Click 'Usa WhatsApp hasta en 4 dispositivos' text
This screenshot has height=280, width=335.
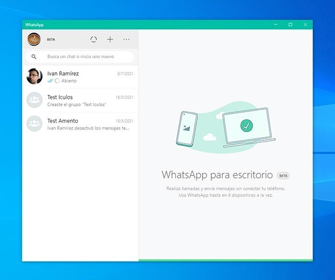click(226, 195)
